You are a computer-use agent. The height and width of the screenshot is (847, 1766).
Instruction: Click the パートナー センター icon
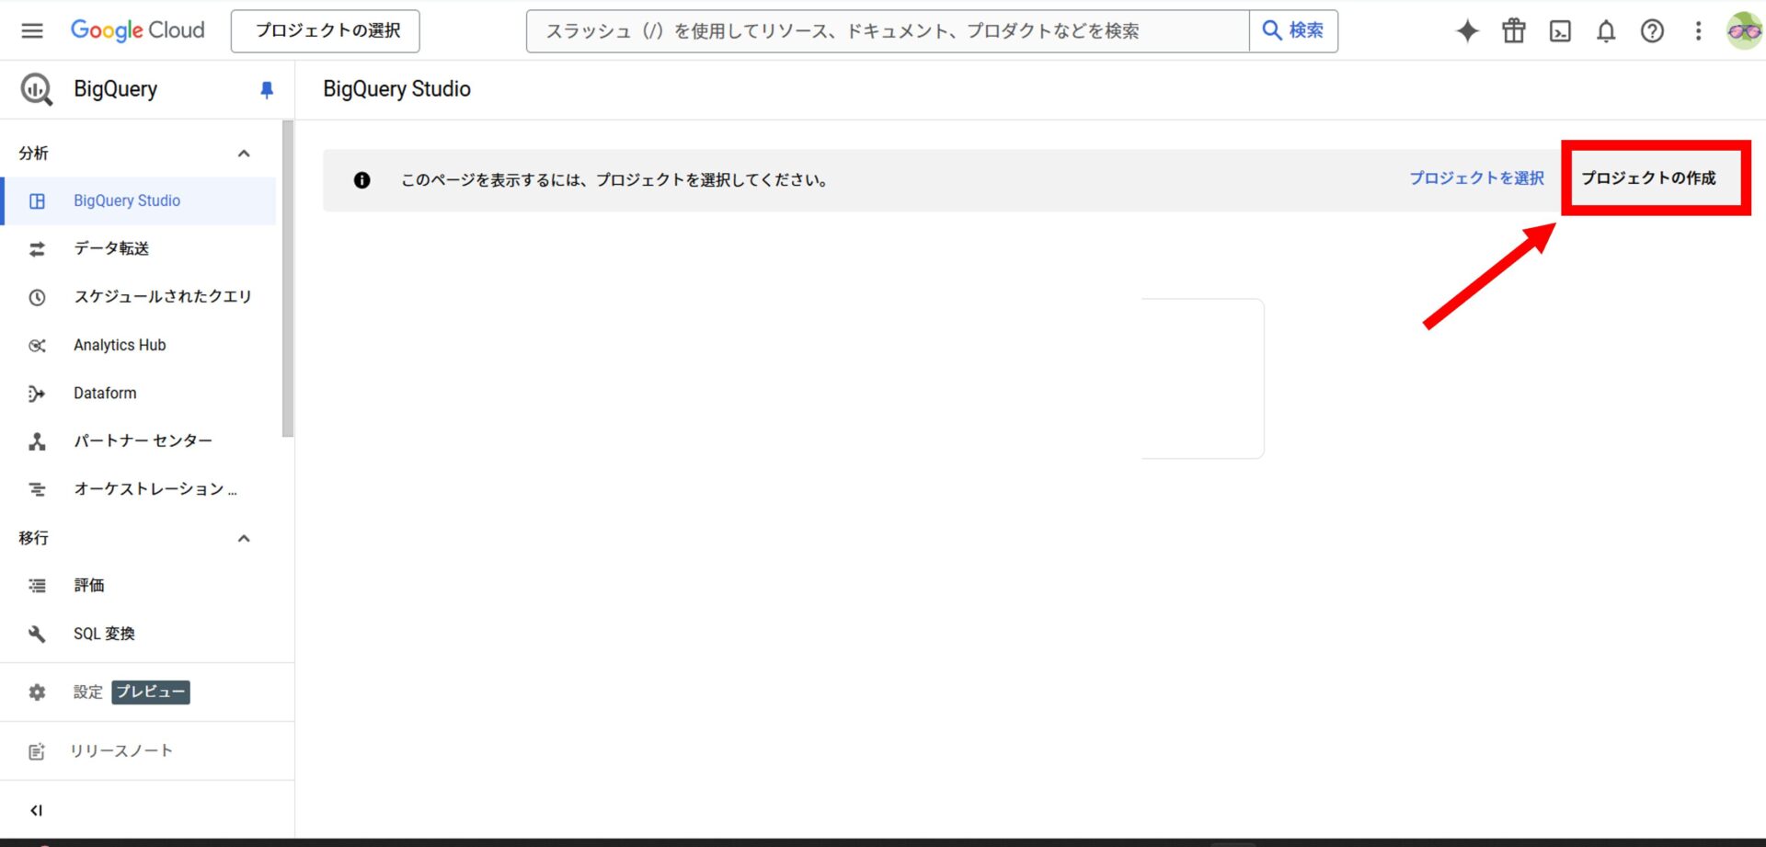pos(37,441)
